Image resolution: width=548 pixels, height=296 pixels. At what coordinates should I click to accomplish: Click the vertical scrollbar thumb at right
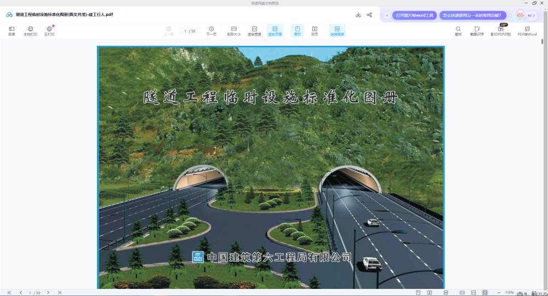click(x=542, y=41)
